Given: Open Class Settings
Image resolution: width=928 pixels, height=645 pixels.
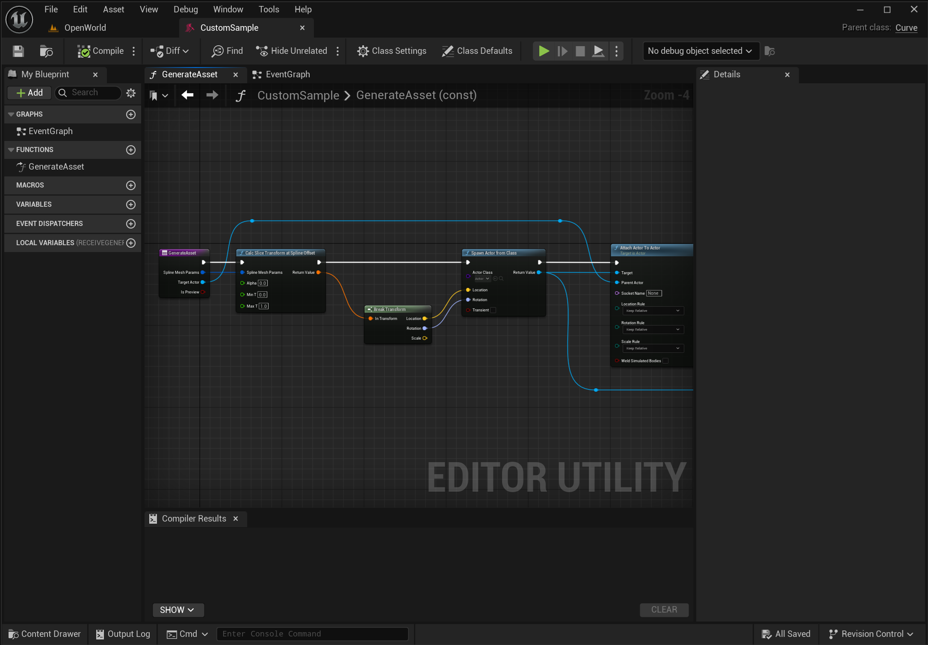Looking at the screenshot, I should click(392, 51).
